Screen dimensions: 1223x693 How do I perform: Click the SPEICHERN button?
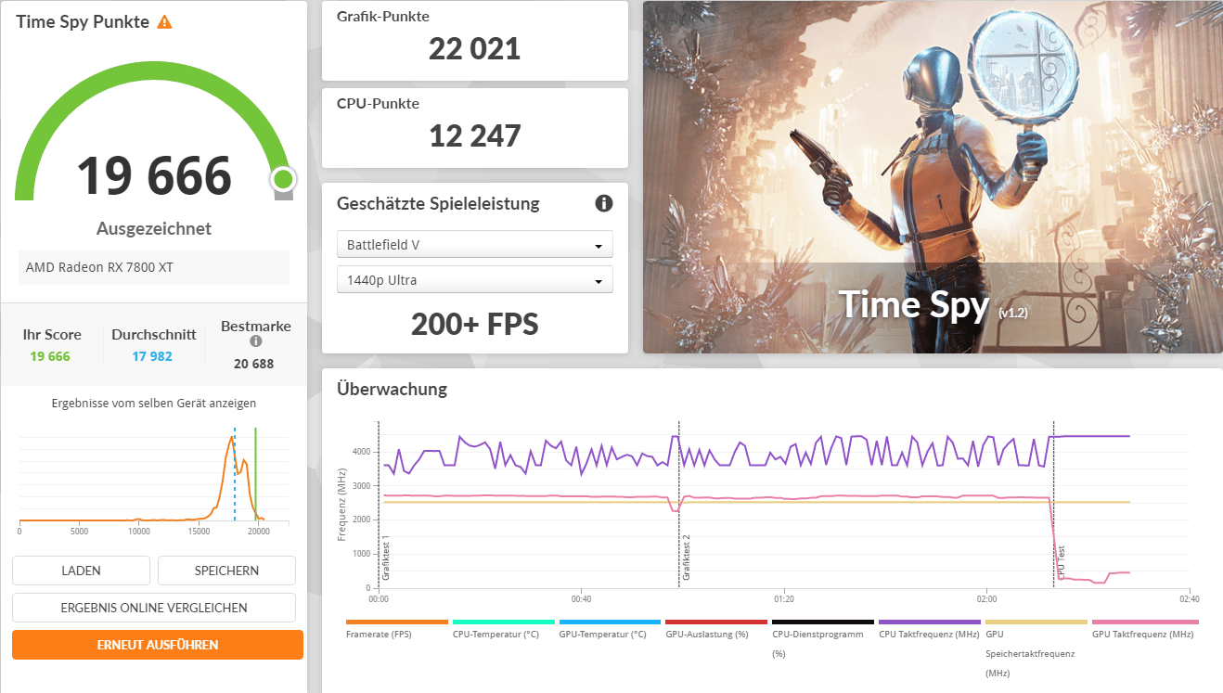click(x=226, y=571)
